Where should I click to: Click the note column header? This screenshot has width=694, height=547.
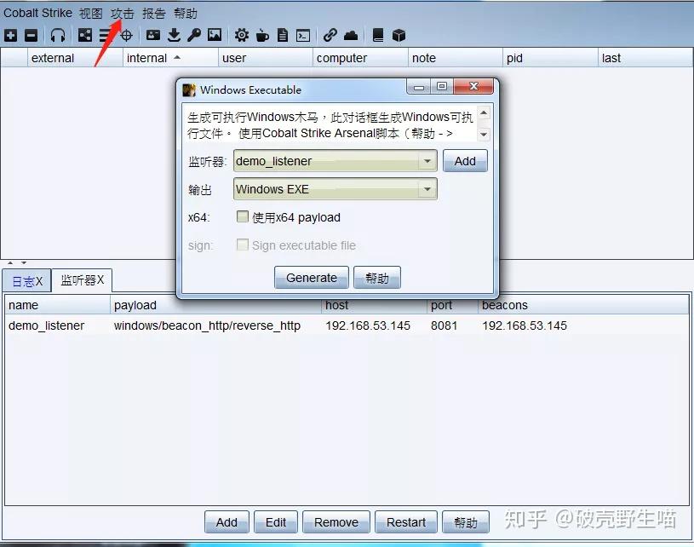(x=456, y=58)
